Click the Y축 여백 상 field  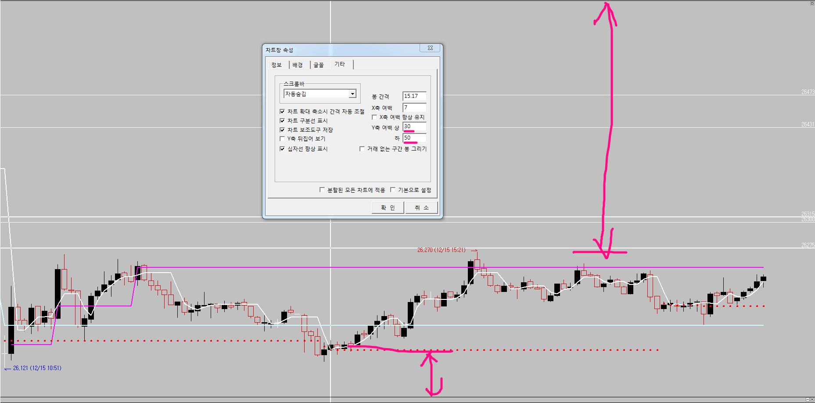(x=414, y=127)
